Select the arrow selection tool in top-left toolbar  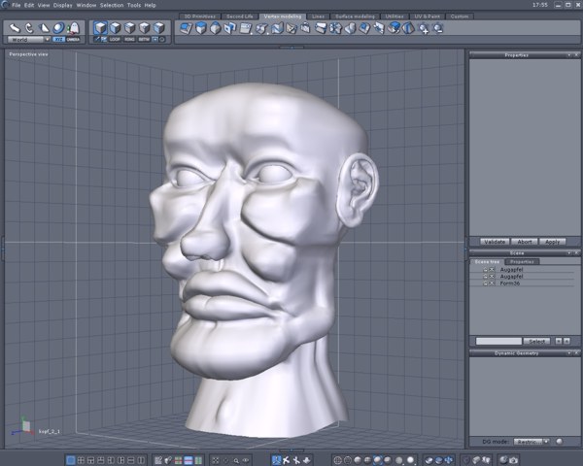pyautogui.click(x=16, y=27)
